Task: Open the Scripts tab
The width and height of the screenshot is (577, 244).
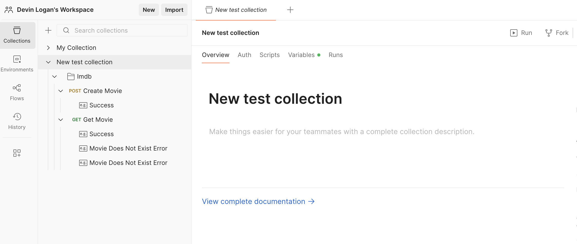Action: [269, 55]
